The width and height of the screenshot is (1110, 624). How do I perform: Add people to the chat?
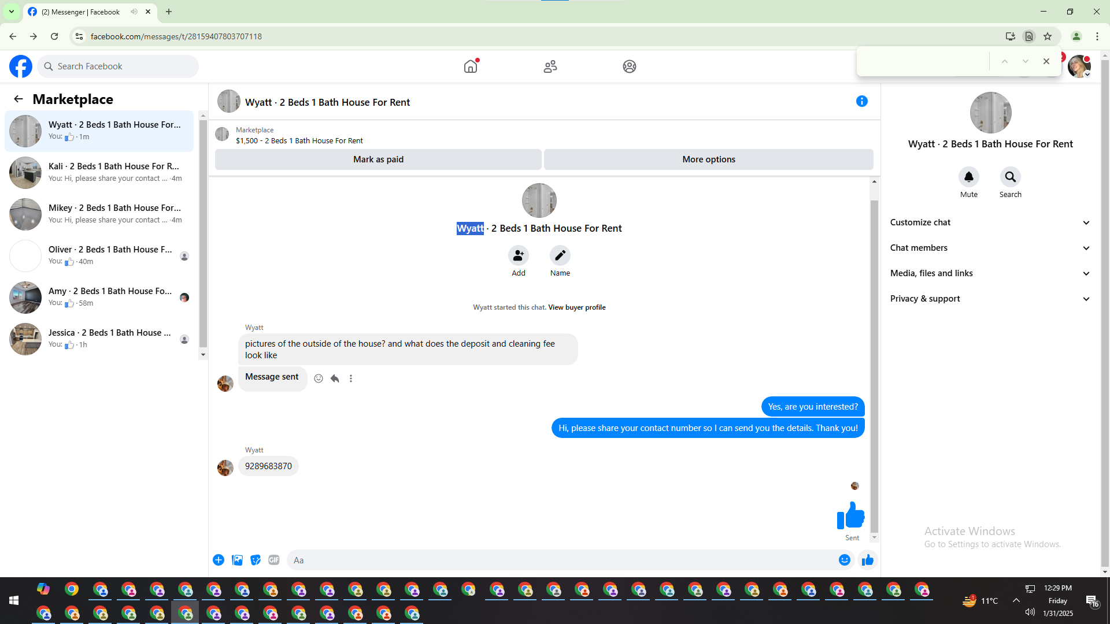tap(519, 255)
